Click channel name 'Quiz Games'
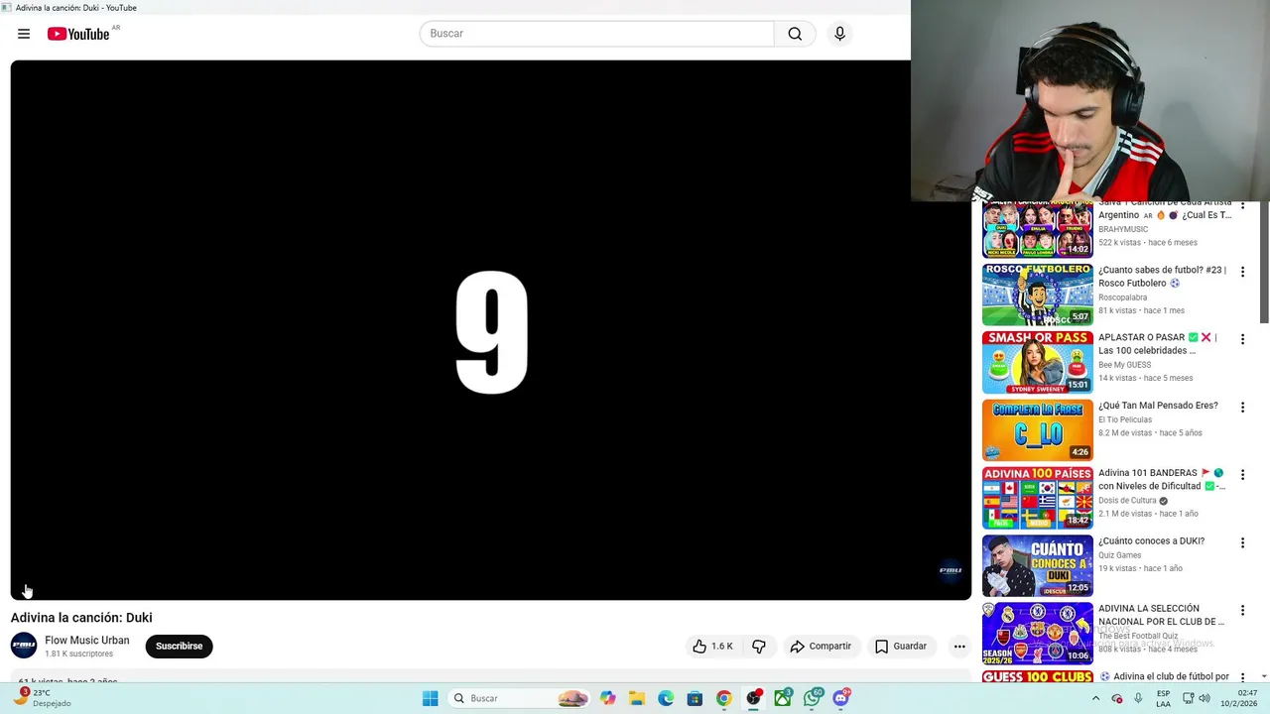The width and height of the screenshot is (1270, 714). click(x=1119, y=555)
